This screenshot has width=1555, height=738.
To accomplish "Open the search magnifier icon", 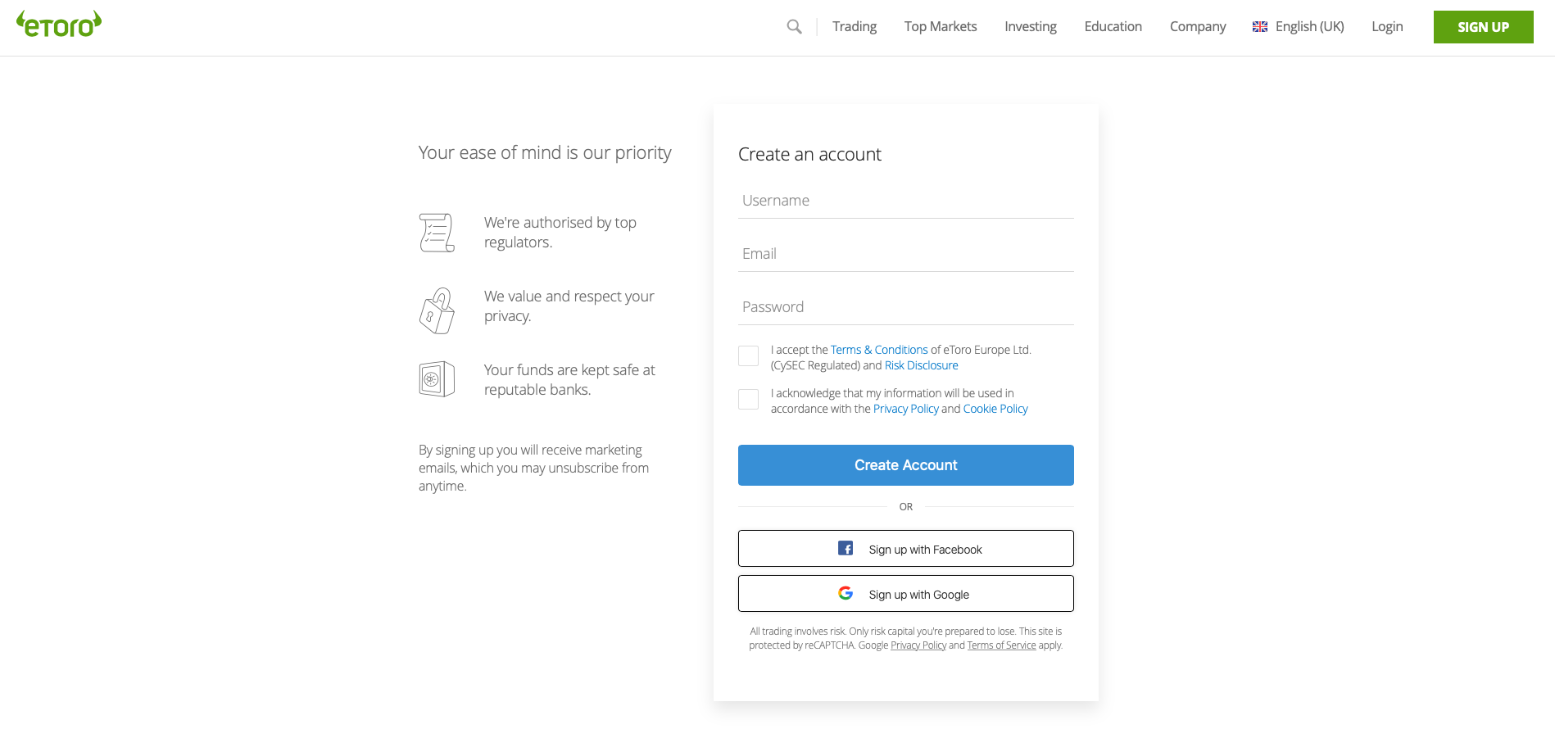I will pyautogui.click(x=794, y=27).
